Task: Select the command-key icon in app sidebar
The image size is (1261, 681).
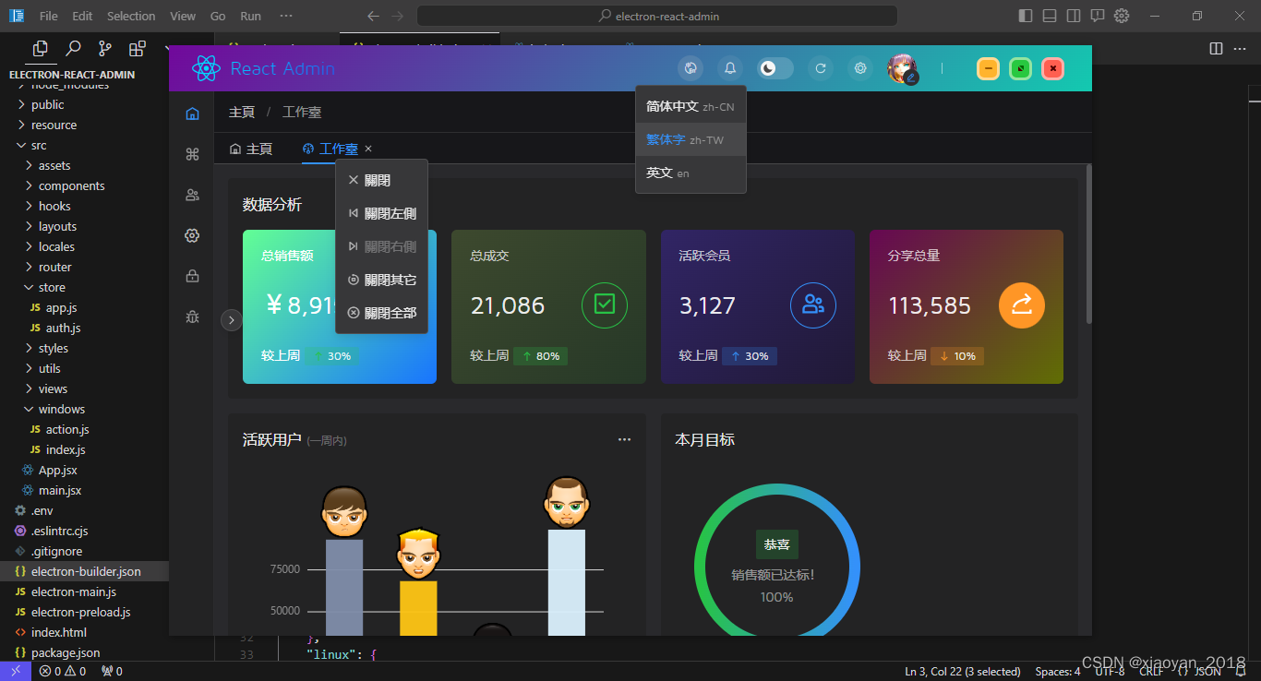Action: pyautogui.click(x=192, y=154)
